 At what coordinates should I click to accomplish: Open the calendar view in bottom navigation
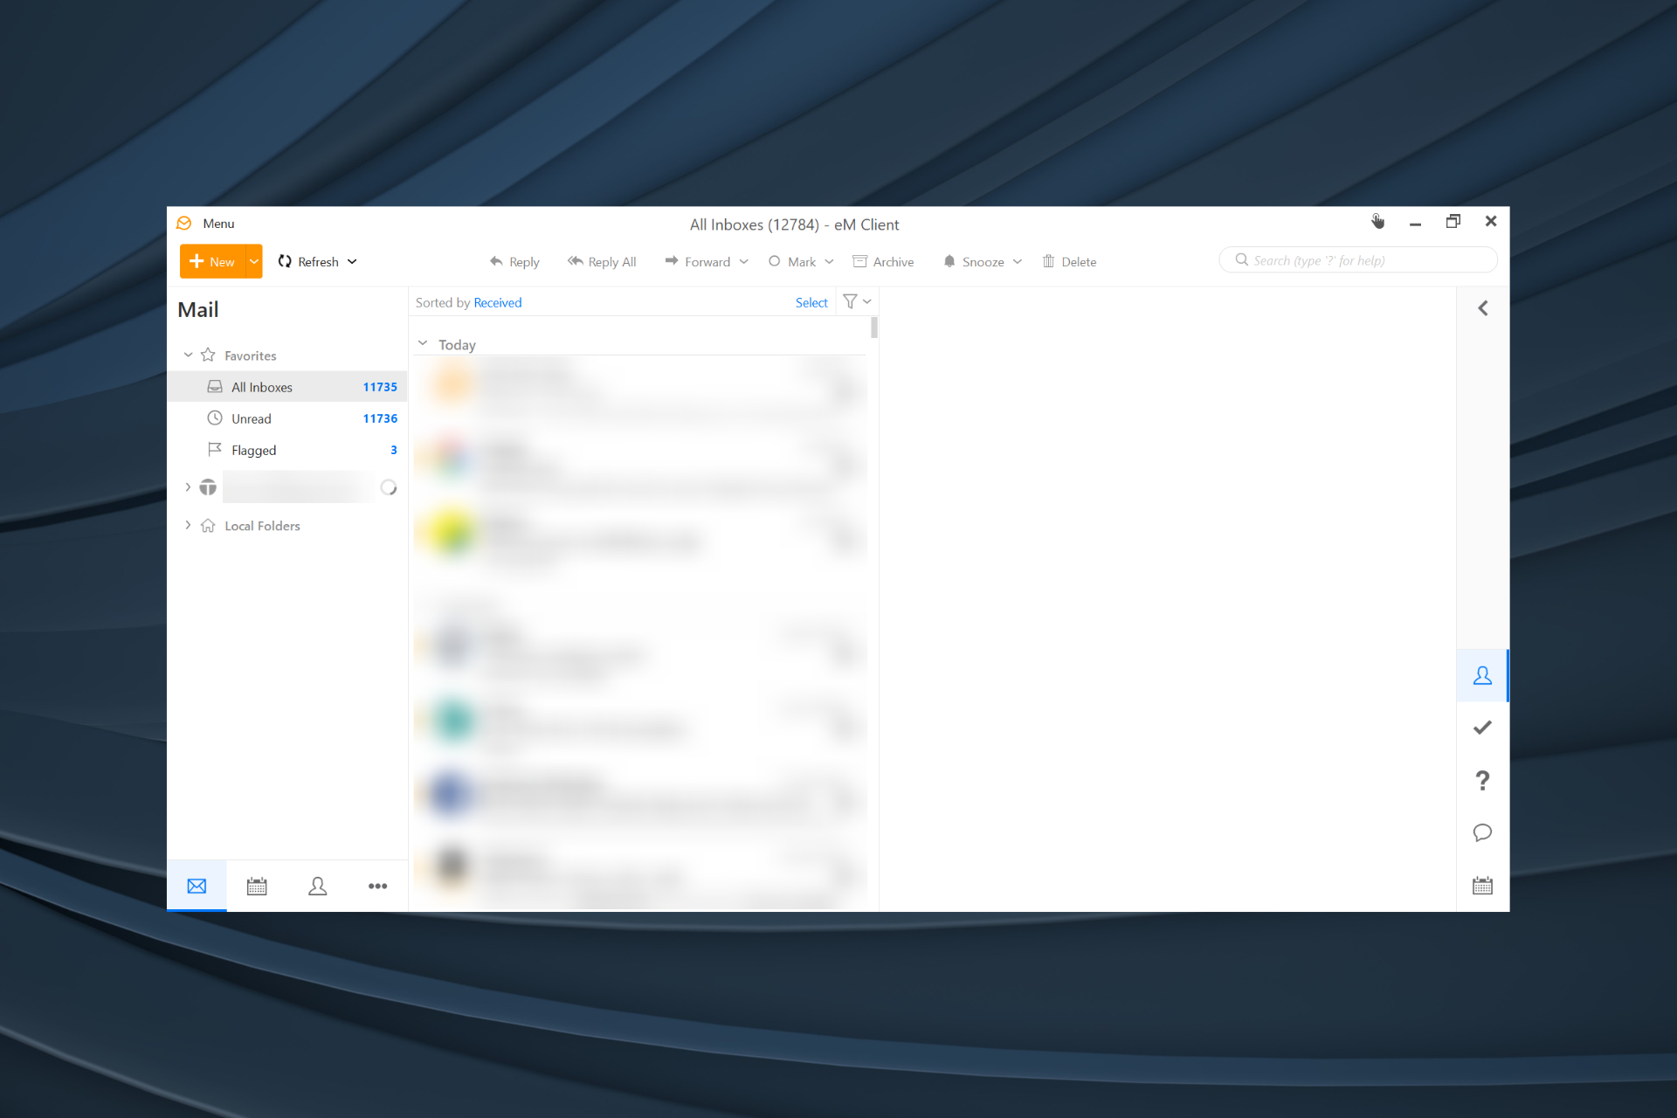point(257,886)
